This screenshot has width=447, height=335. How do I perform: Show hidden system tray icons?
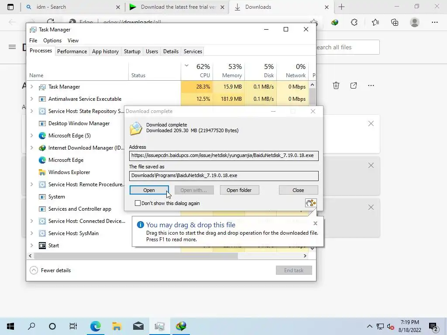point(369,326)
